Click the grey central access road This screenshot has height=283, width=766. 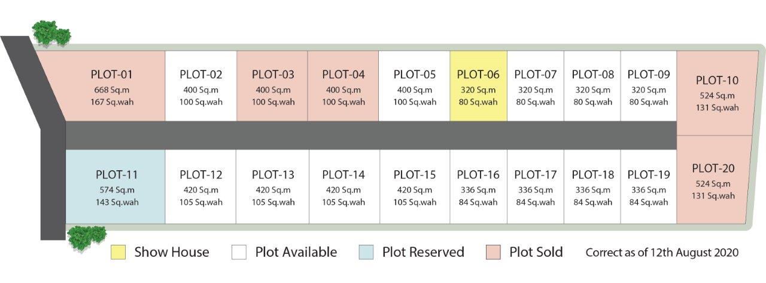click(370, 136)
